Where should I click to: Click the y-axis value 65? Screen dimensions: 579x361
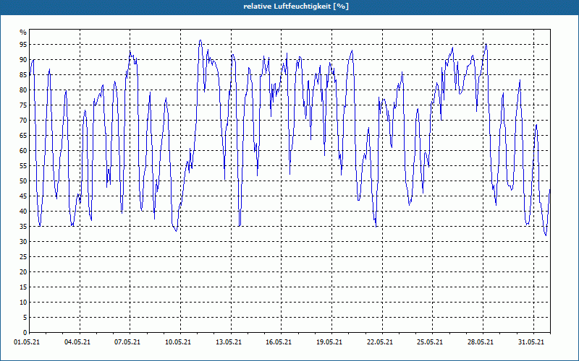(x=23, y=136)
